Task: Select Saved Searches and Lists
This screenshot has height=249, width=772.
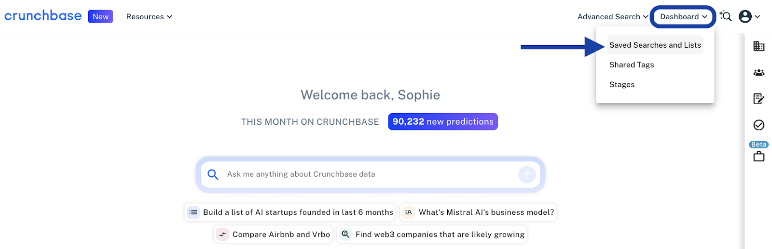Action: [x=655, y=45]
